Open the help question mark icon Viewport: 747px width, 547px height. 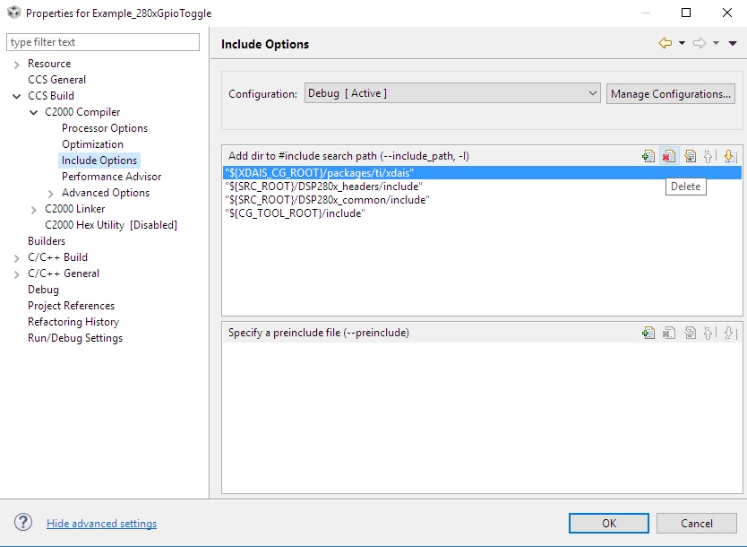click(x=23, y=522)
